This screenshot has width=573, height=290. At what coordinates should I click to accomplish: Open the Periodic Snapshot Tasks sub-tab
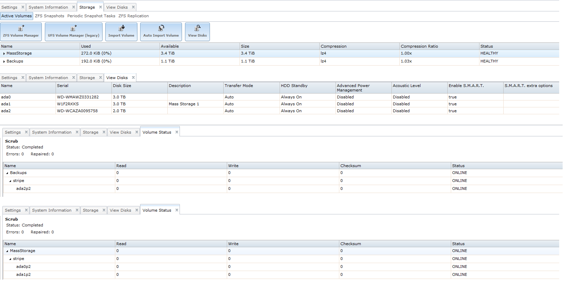[x=91, y=16]
